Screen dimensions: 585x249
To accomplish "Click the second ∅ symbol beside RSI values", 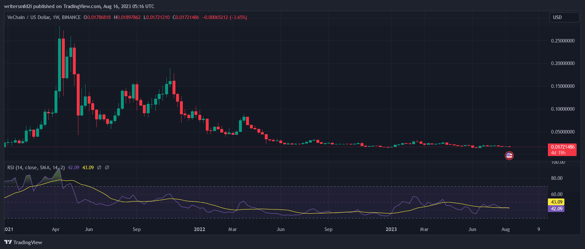I will [x=107, y=168].
